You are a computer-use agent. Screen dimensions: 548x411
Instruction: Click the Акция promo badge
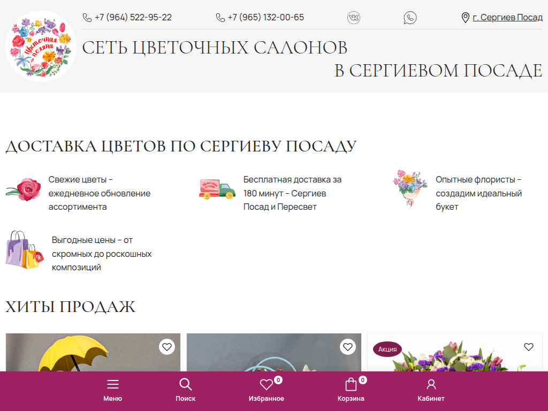click(x=387, y=349)
